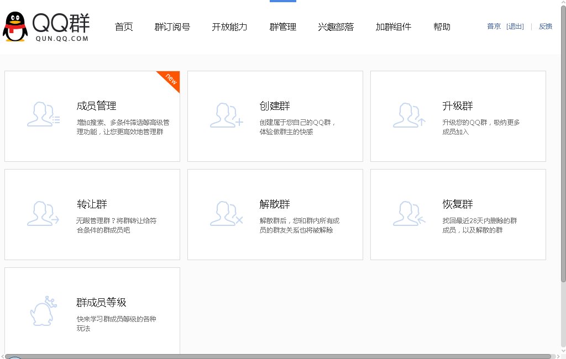Open the 反馈 feedback link
The width and height of the screenshot is (566, 359).
coord(545,26)
